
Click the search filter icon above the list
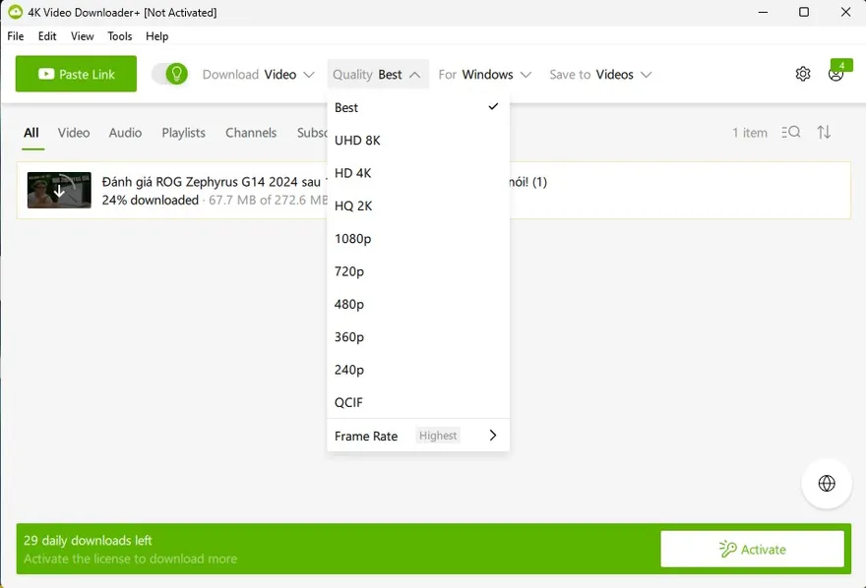[791, 132]
